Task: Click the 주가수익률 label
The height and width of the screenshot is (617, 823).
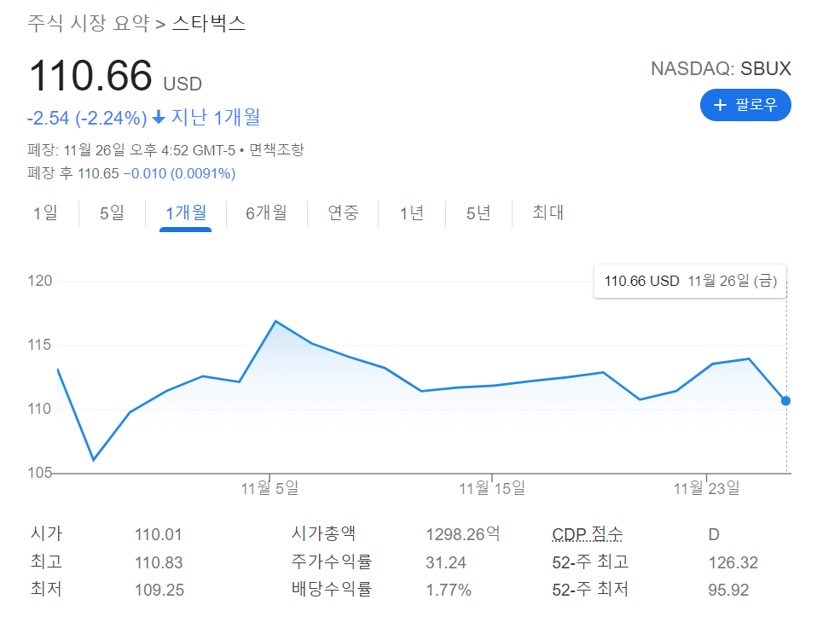Action: pos(332,562)
